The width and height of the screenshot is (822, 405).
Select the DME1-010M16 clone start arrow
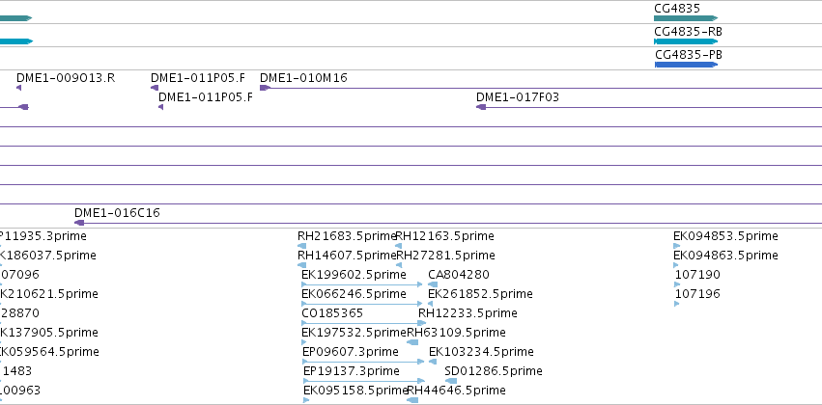tap(265, 88)
